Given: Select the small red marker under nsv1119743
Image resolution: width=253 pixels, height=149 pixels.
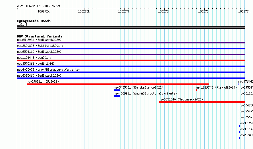Looking at the screenshot, I should click(x=198, y=90).
